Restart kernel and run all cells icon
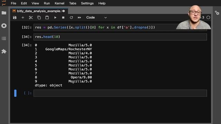Viewport: 221px width, 124px height. click(x=79, y=18)
